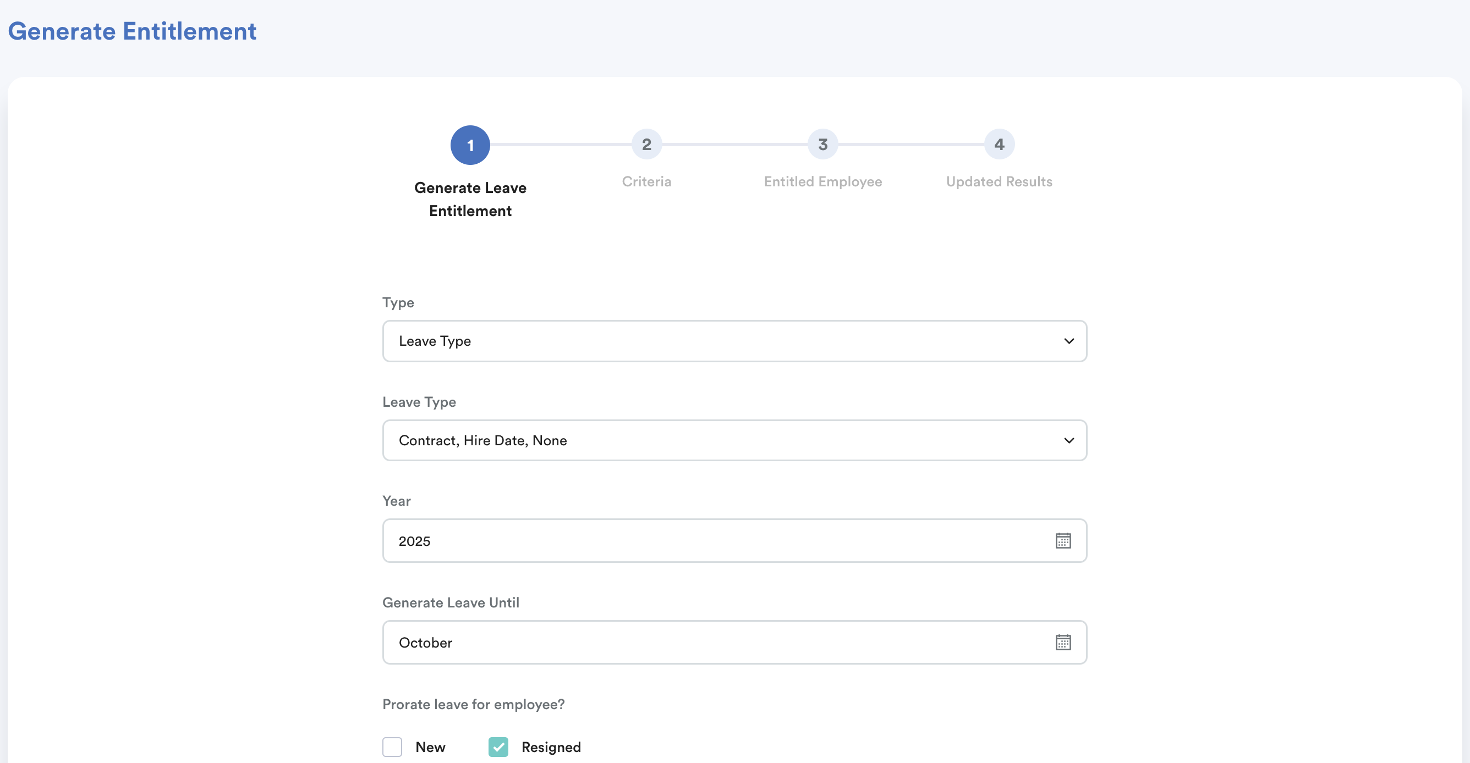Click the Updated Results step label
1470x763 pixels.
point(999,181)
